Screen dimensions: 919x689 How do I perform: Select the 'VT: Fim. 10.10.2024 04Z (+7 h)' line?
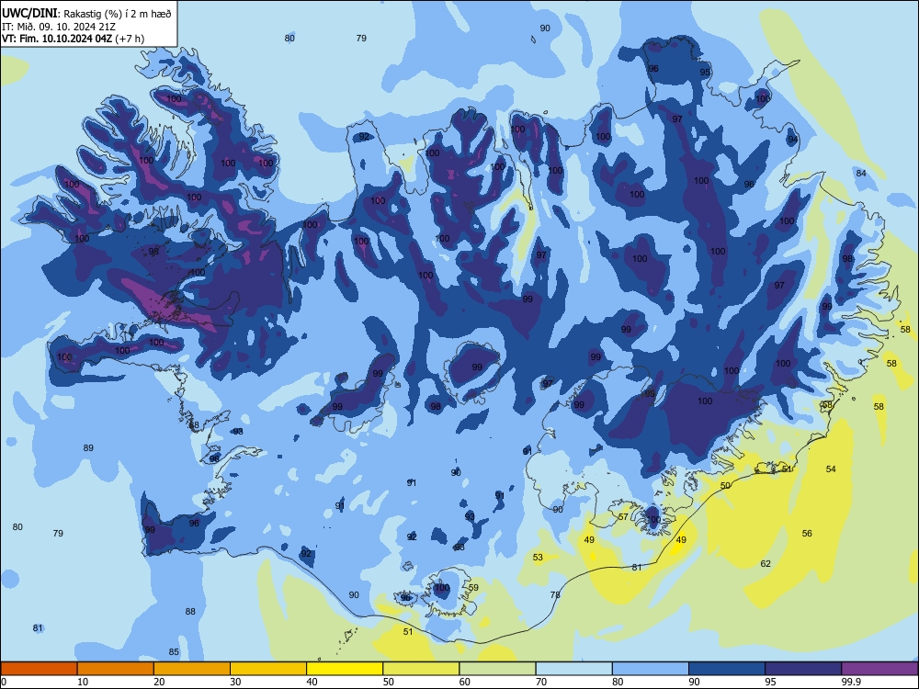[x=73, y=39]
